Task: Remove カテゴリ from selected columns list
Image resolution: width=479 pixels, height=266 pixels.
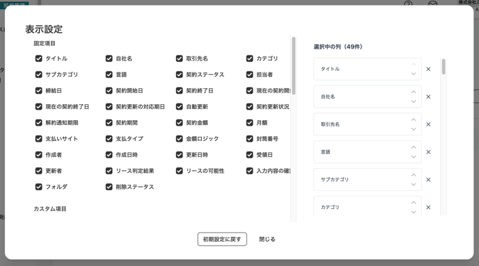Action: pos(428,208)
